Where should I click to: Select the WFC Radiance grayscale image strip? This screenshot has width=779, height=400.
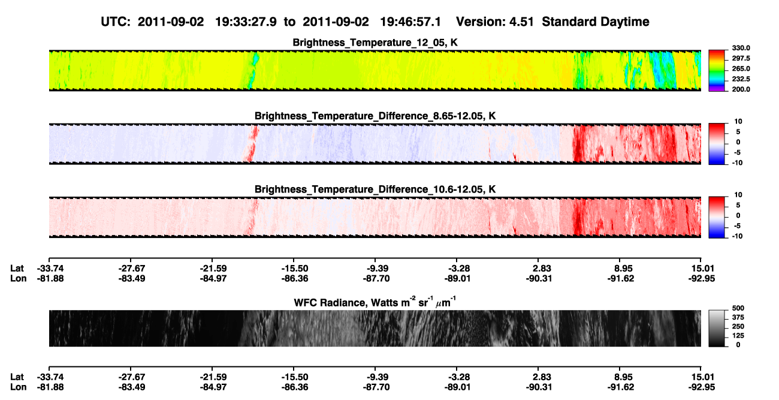[375, 329]
